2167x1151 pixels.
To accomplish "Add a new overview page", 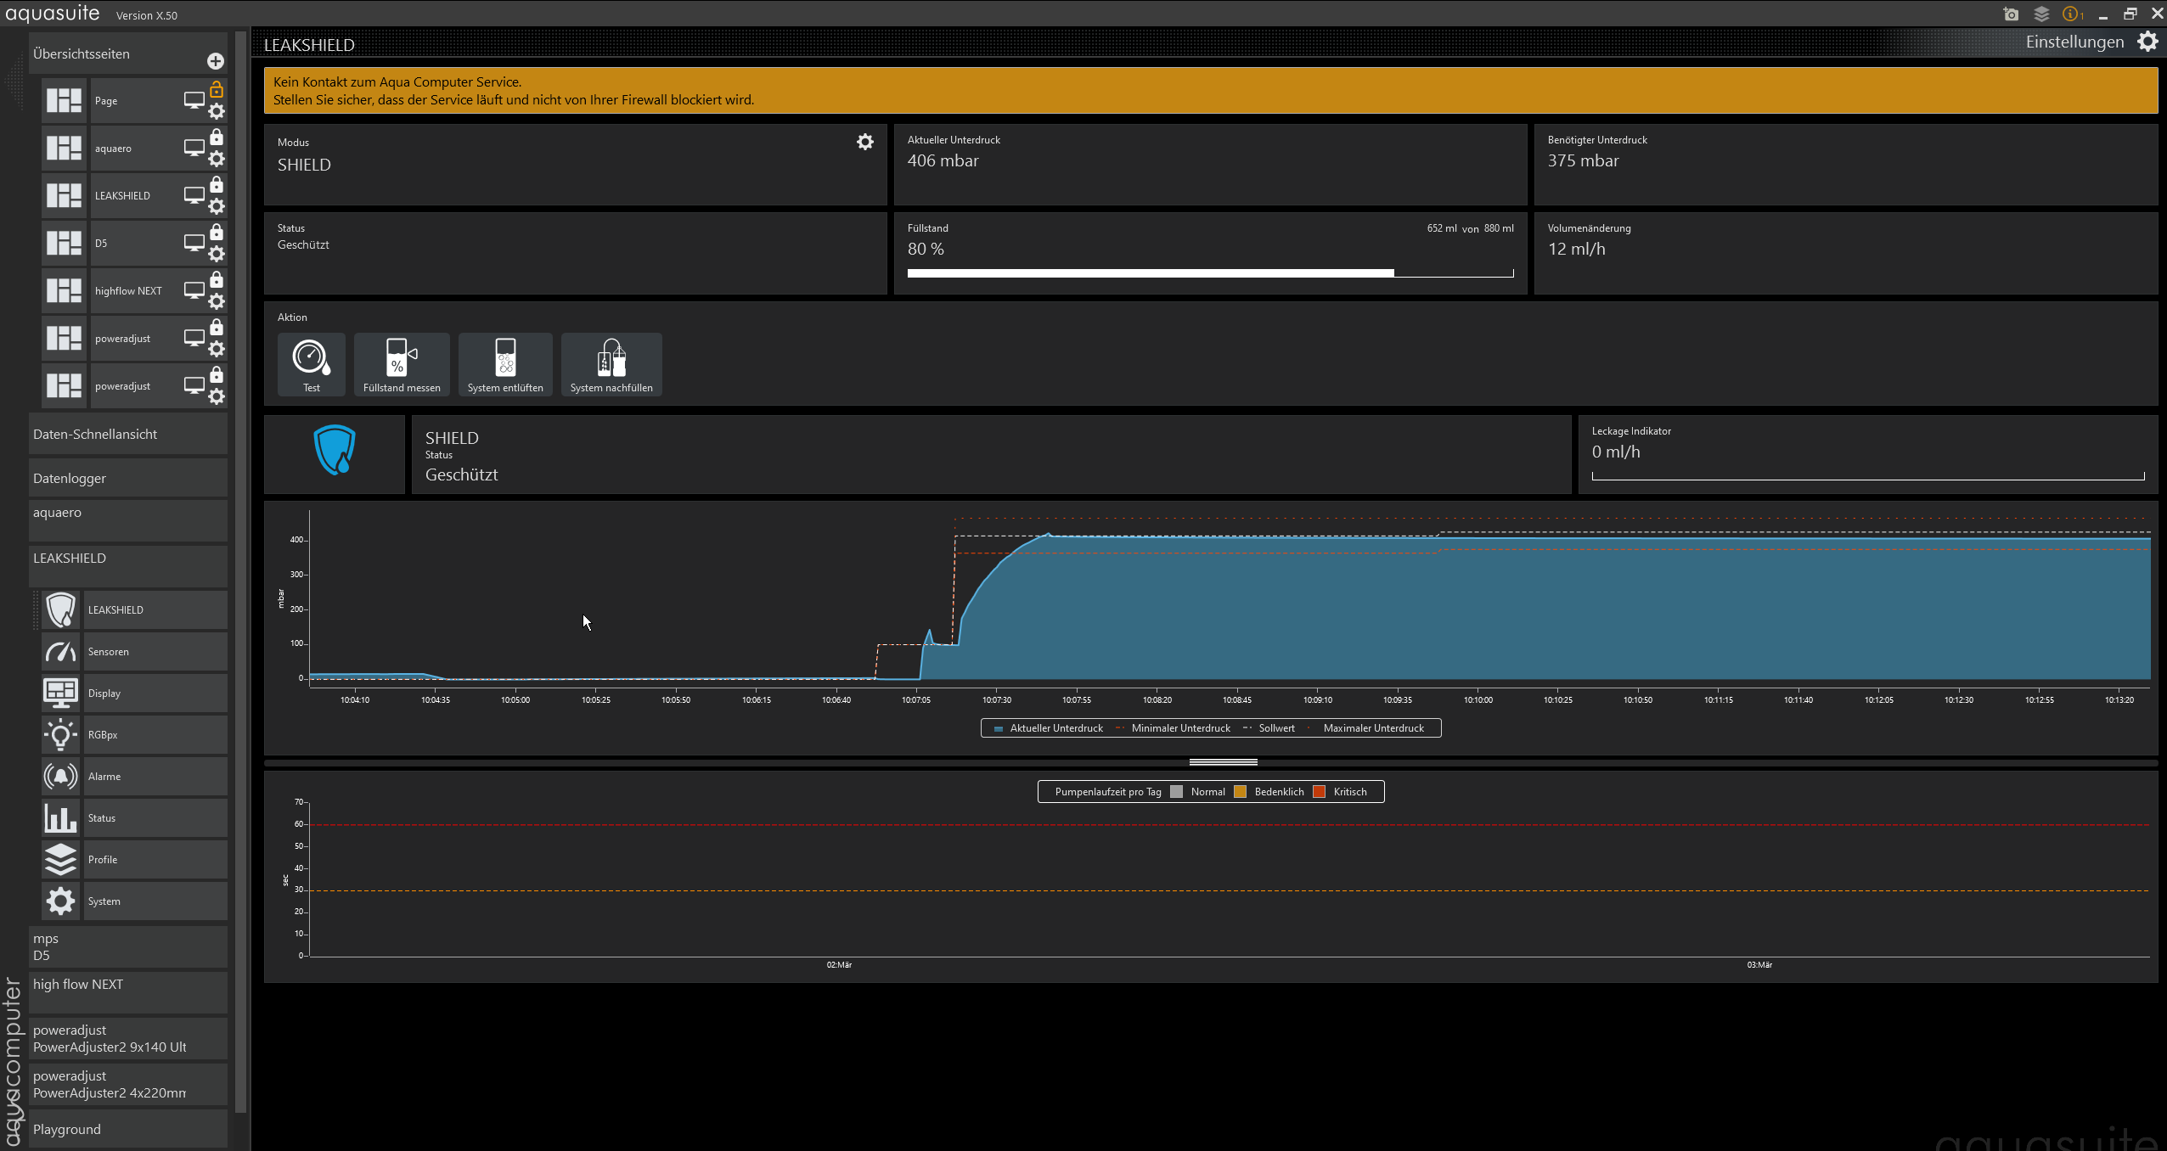I will pyautogui.click(x=215, y=61).
